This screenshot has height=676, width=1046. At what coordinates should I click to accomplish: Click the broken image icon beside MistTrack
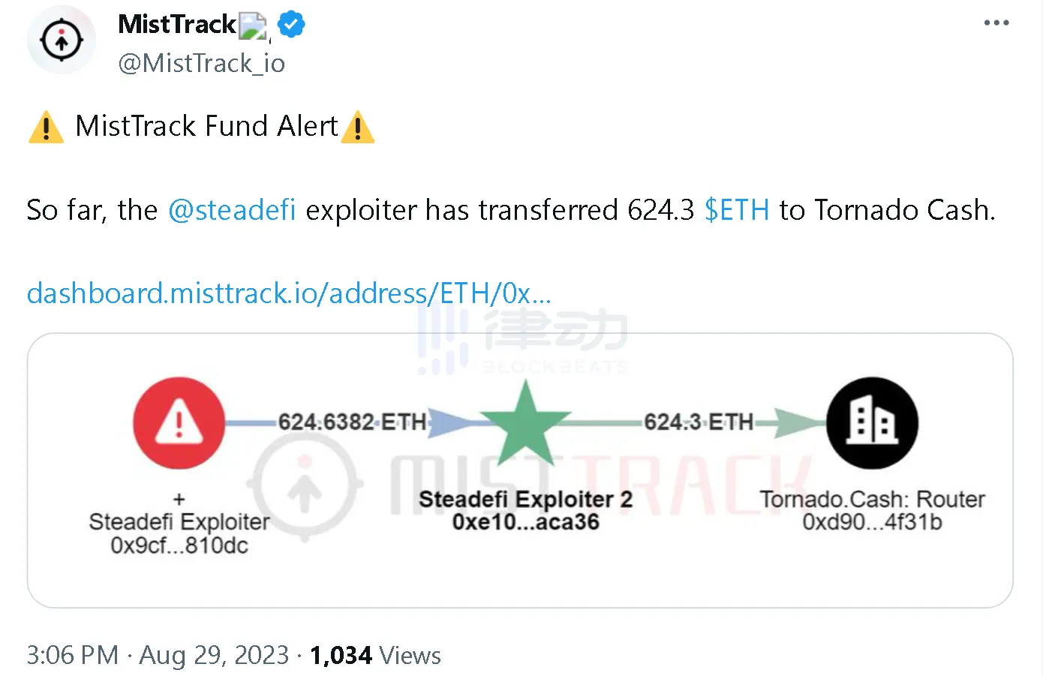pyautogui.click(x=253, y=26)
